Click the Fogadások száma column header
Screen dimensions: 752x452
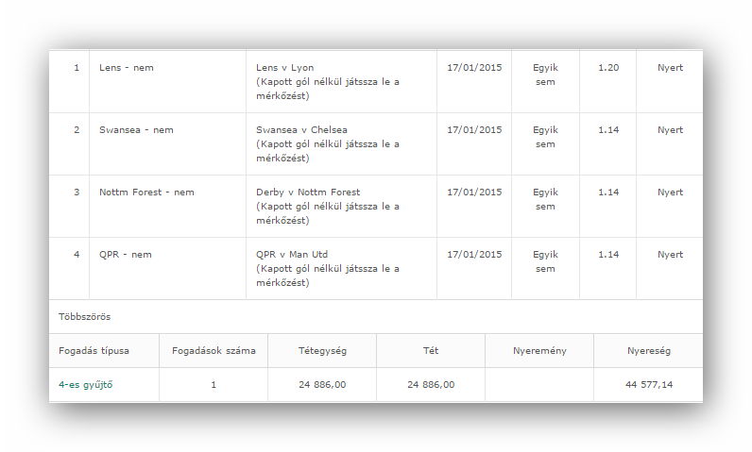(214, 351)
